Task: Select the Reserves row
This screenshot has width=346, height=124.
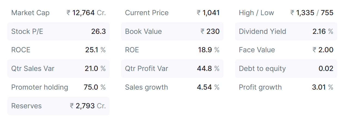Action: click(x=58, y=106)
